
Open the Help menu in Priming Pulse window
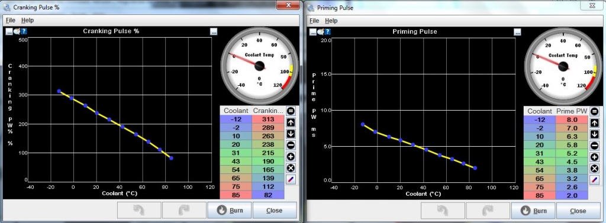[x=331, y=21]
